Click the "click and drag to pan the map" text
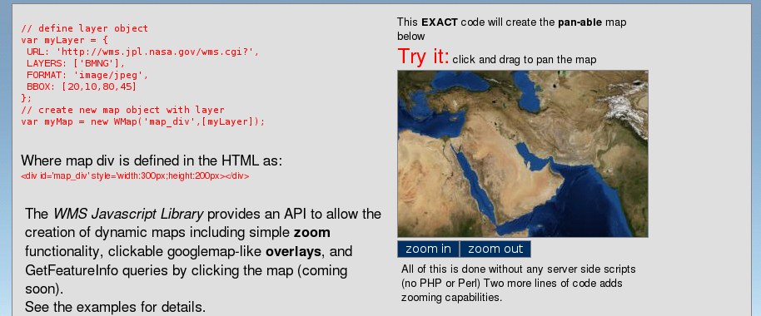761x316 pixels. tap(525, 60)
